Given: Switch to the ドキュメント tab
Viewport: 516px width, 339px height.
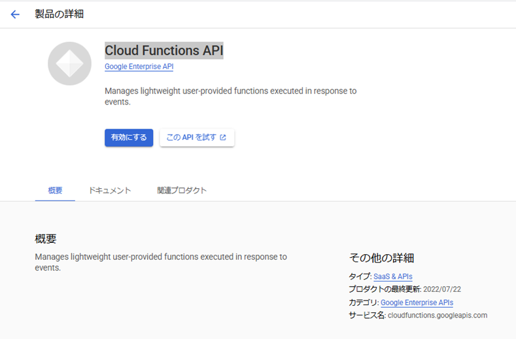Looking at the screenshot, I should 110,190.
